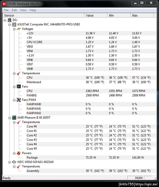The width and height of the screenshot is (159, 187).
Task: Select the CPU VCORE row
Action: point(91,42)
